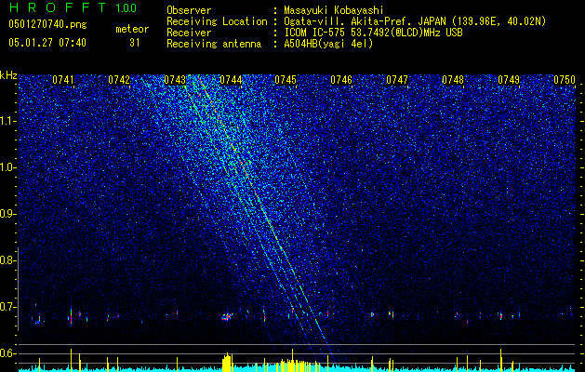Click version number 1.0.0
Screen dimensions: 585x372
(x=126, y=7)
